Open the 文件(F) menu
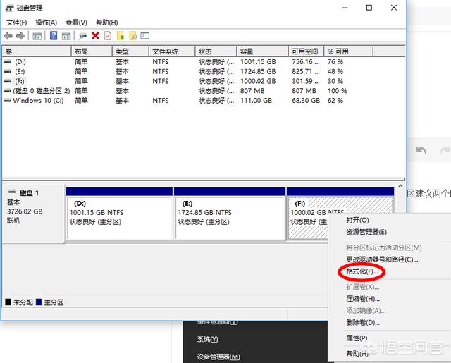451x363 pixels. (16, 23)
